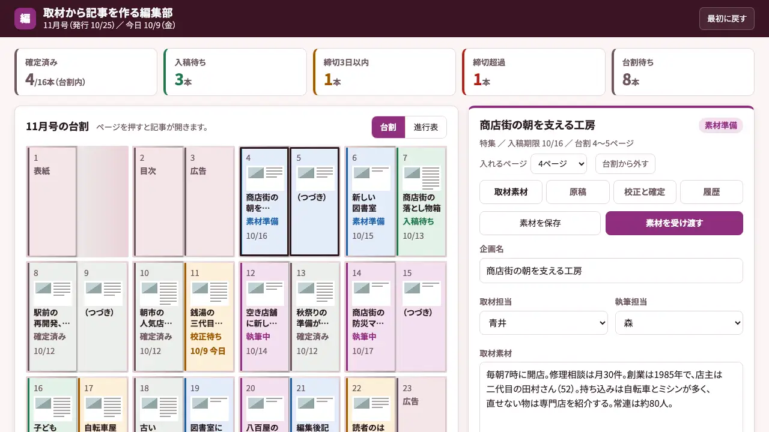The height and width of the screenshot is (432, 769).
Task: Select the page 1 表紙 card
Action: (52, 202)
